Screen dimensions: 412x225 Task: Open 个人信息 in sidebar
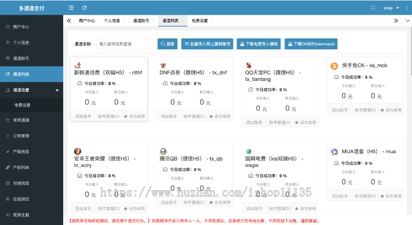point(32,43)
